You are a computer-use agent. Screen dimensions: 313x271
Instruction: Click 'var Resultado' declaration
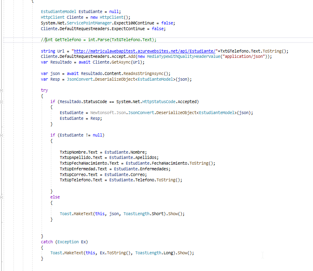(56, 62)
